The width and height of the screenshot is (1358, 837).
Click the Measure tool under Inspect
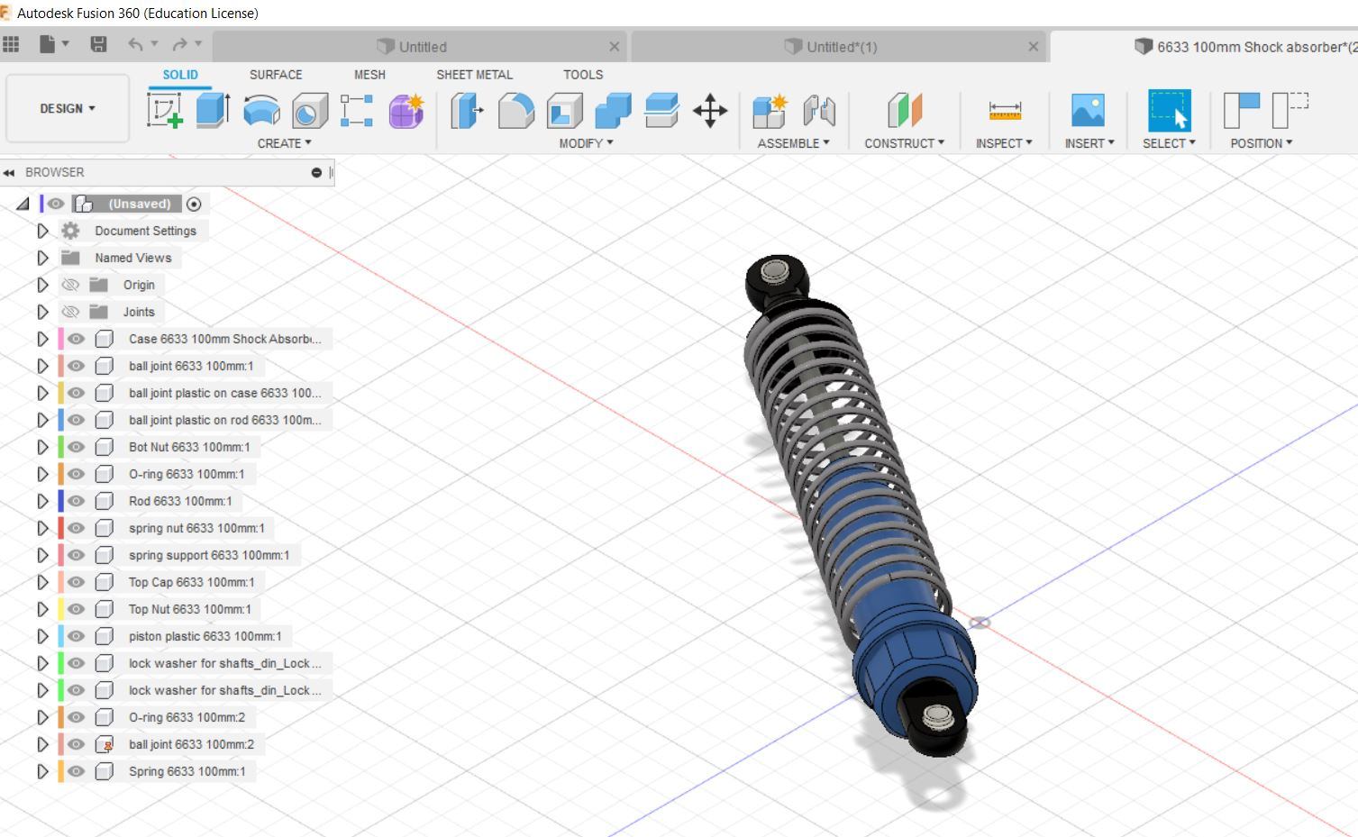point(1004,110)
